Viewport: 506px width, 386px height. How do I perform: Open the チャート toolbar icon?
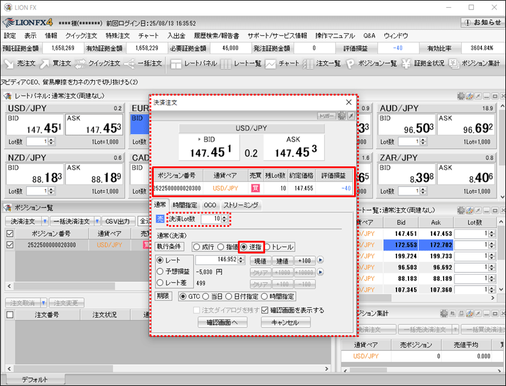point(281,63)
